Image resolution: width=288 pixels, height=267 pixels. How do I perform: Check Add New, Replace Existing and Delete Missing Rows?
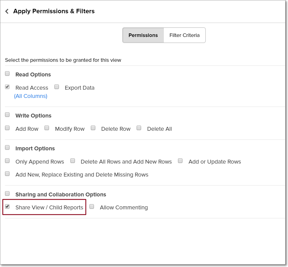pos(7,173)
